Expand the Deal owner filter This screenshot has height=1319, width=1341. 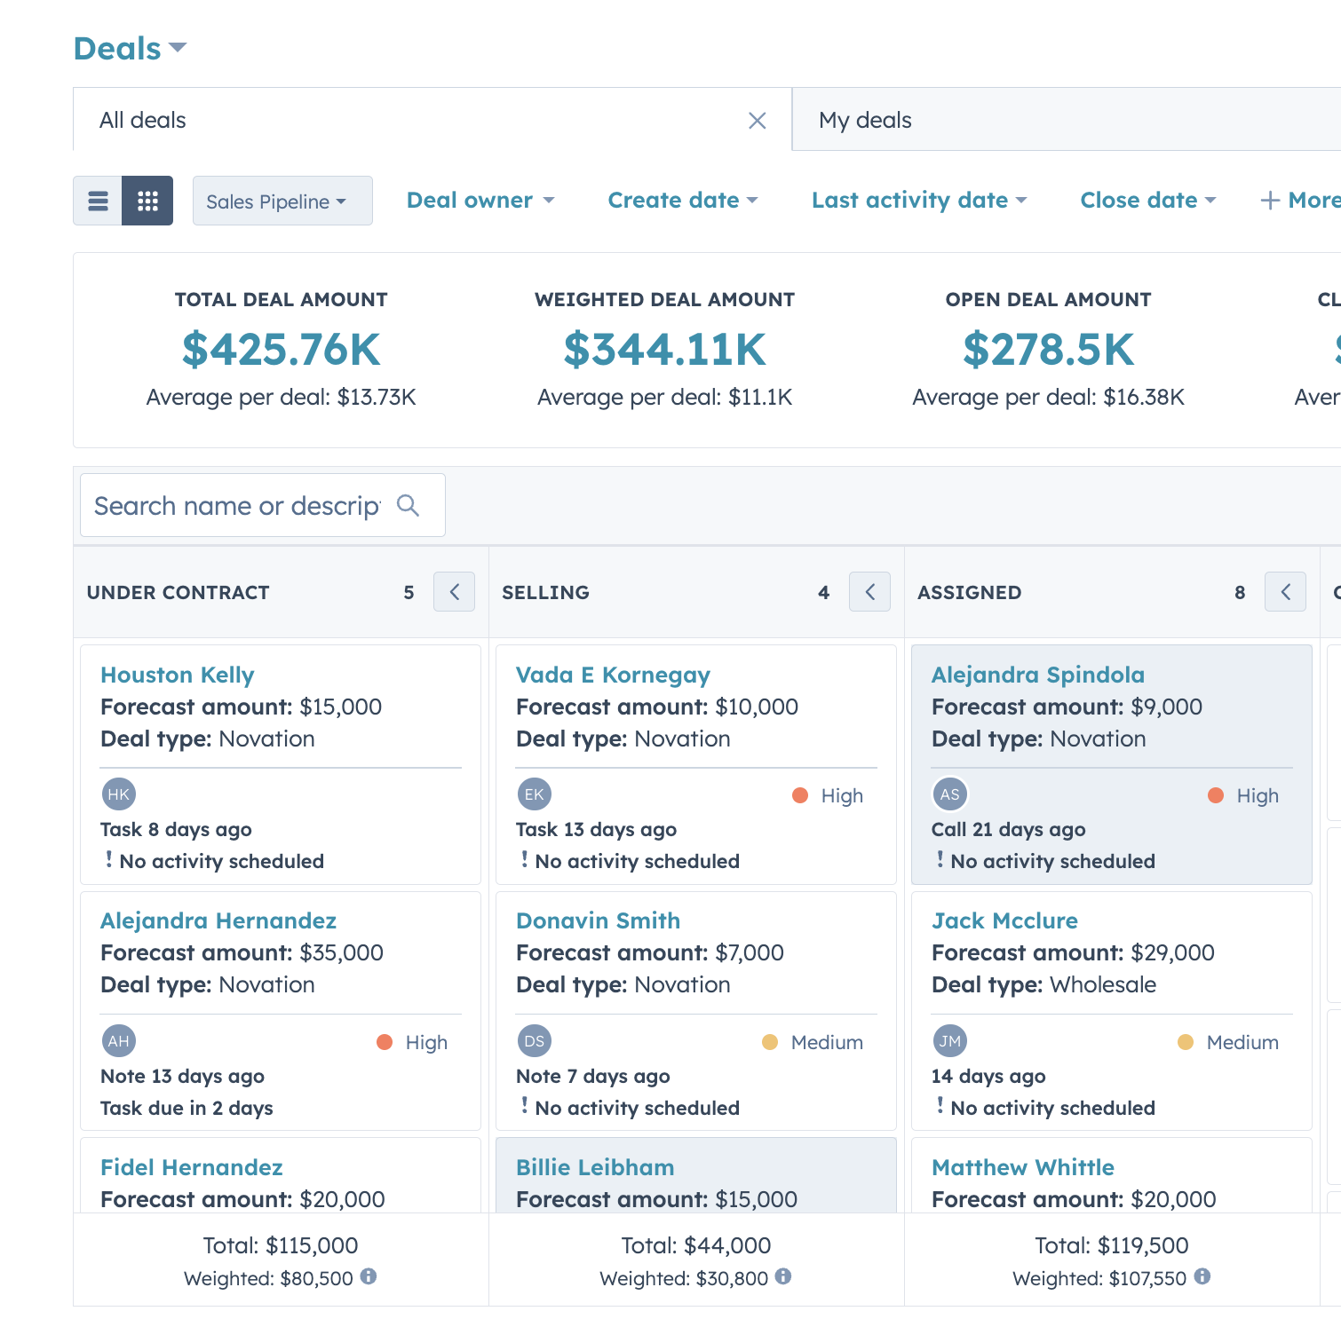coord(480,201)
